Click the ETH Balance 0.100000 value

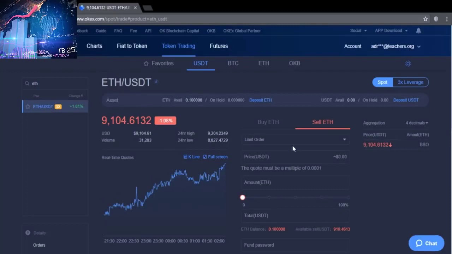point(276,229)
